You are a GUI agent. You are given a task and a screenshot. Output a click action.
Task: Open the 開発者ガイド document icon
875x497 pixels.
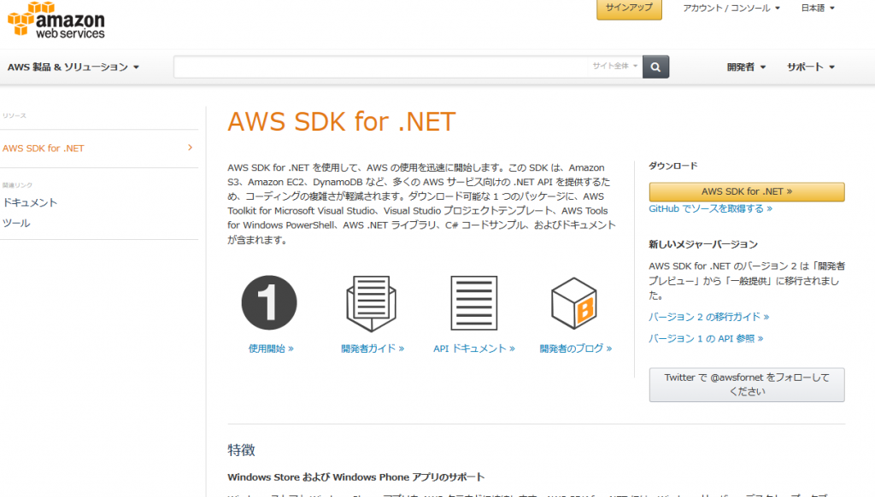pyautogui.click(x=371, y=303)
